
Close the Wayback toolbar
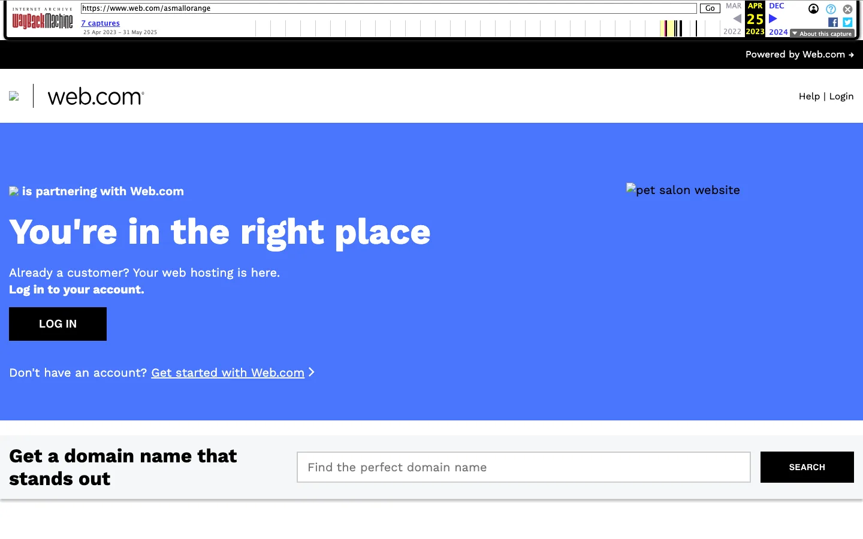847,9
